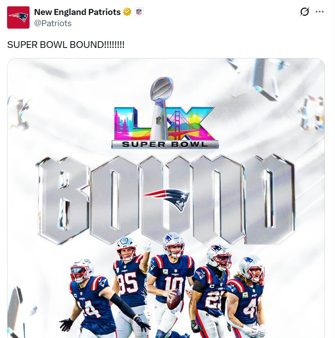Click player number 85 pointing upward
The width and height of the screenshot is (335, 338).
coord(131,287)
